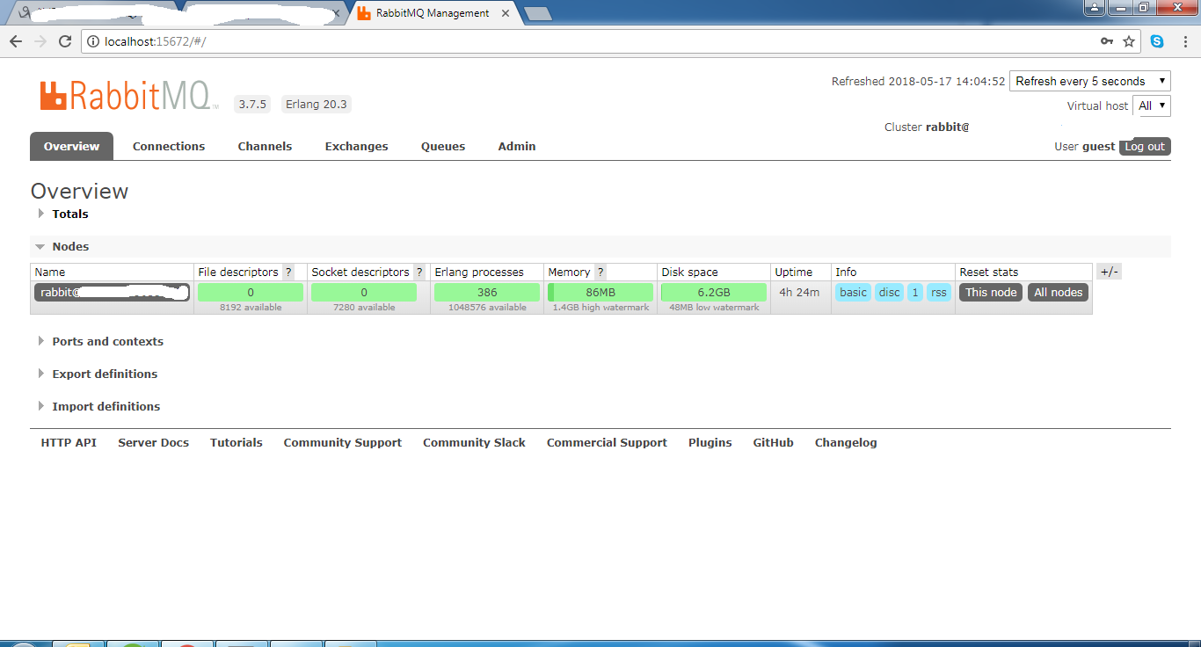Image resolution: width=1201 pixels, height=647 pixels.
Task: Click the Socket descriptors help question mark
Action: coord(419,273)
